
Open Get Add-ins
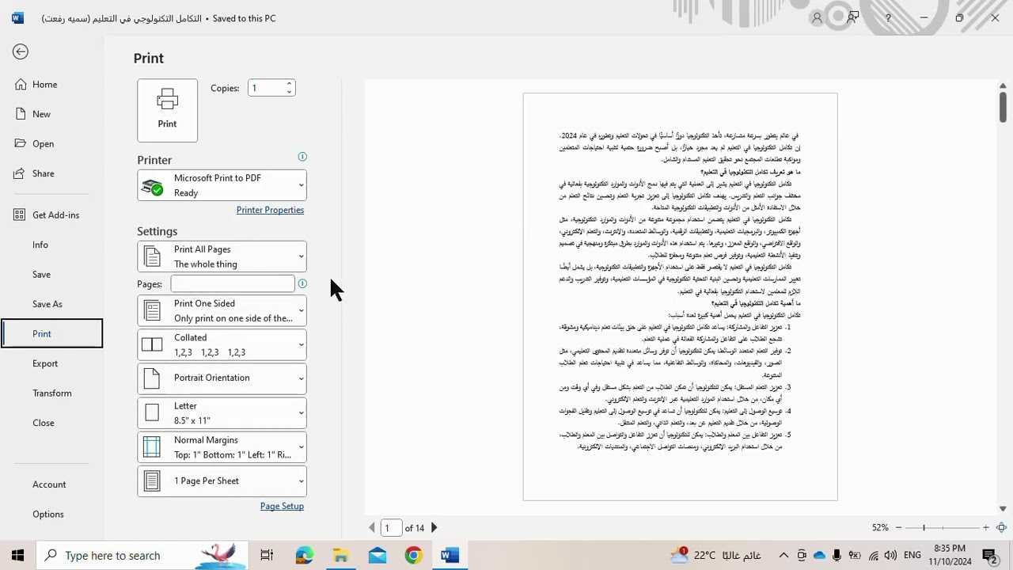[x=55, y=215]
